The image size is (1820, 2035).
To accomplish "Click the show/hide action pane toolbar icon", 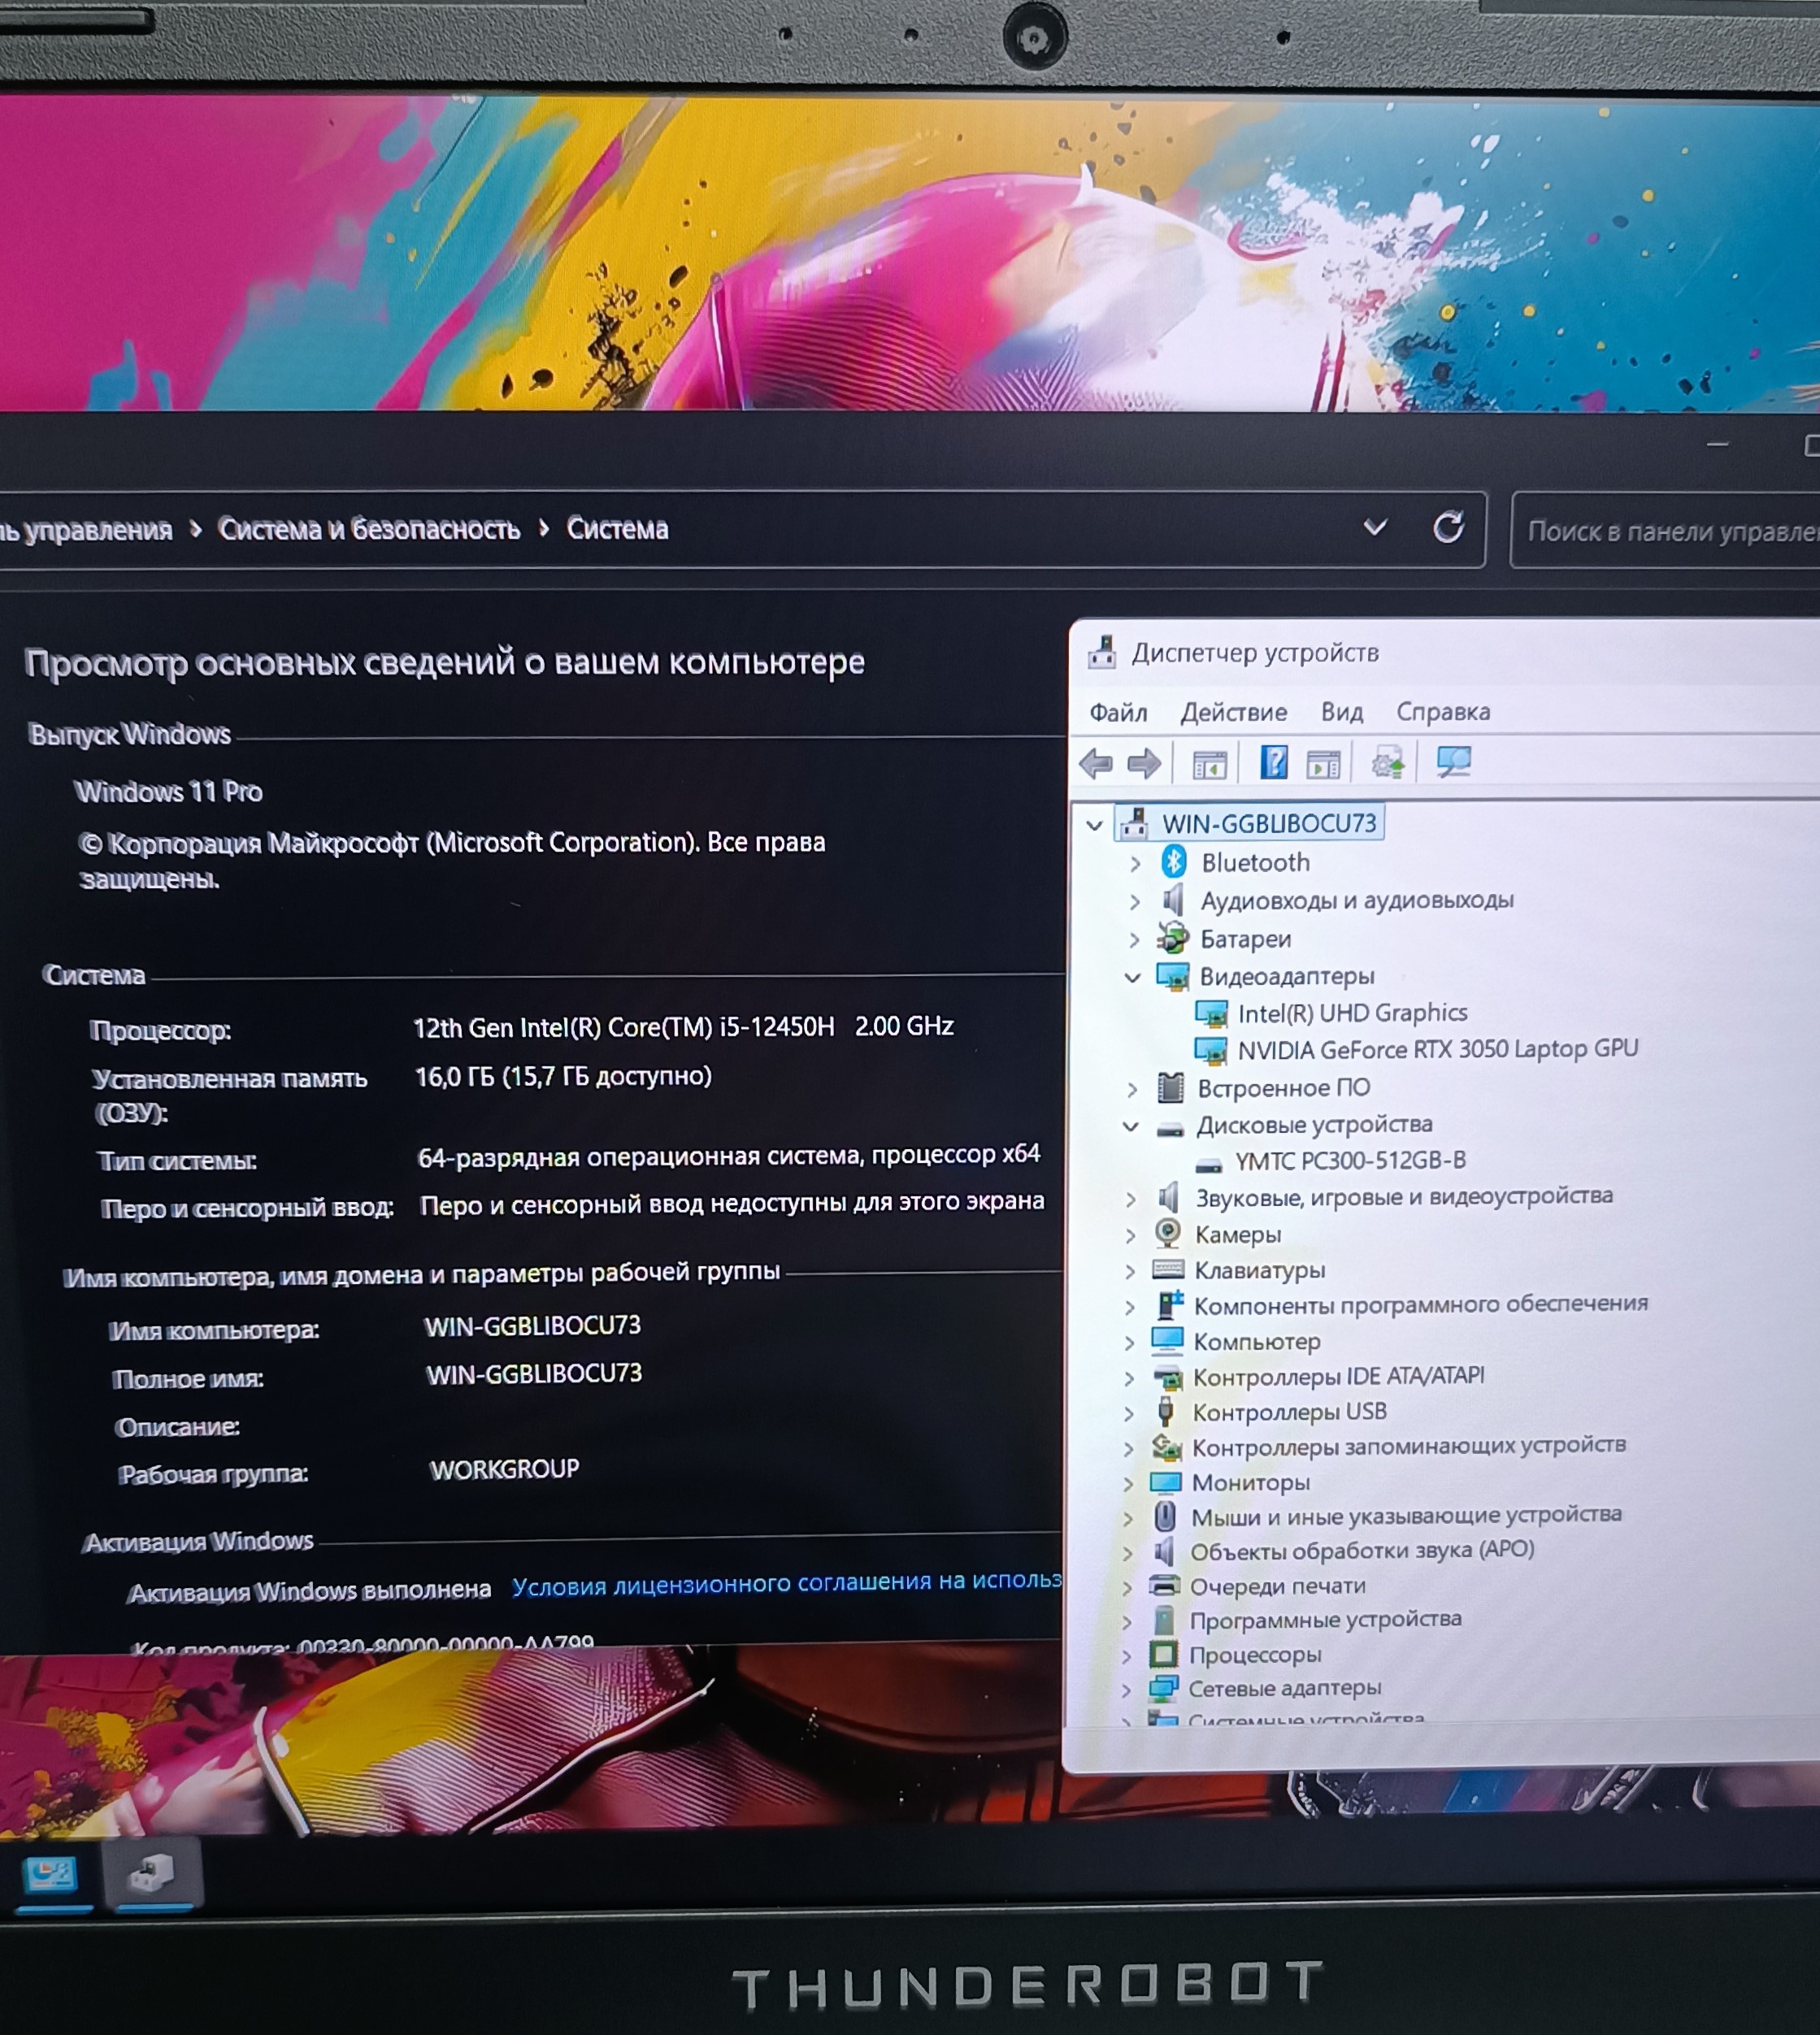I will coord(1323,765).
